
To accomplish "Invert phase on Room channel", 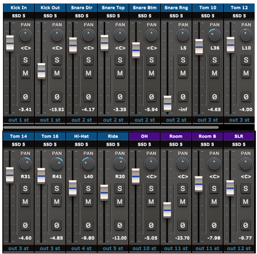I will click(183, 225).
